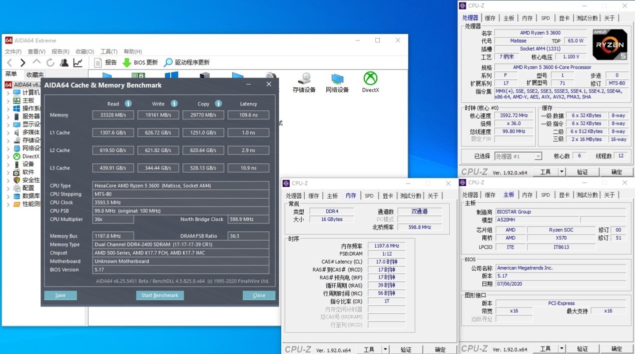Click BIOS 更新 in AIDA64 toolbar
Viewport: 635px width, 354px height.
140,62
